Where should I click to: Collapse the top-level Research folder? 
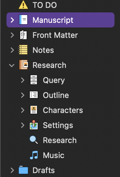[12, 65]
